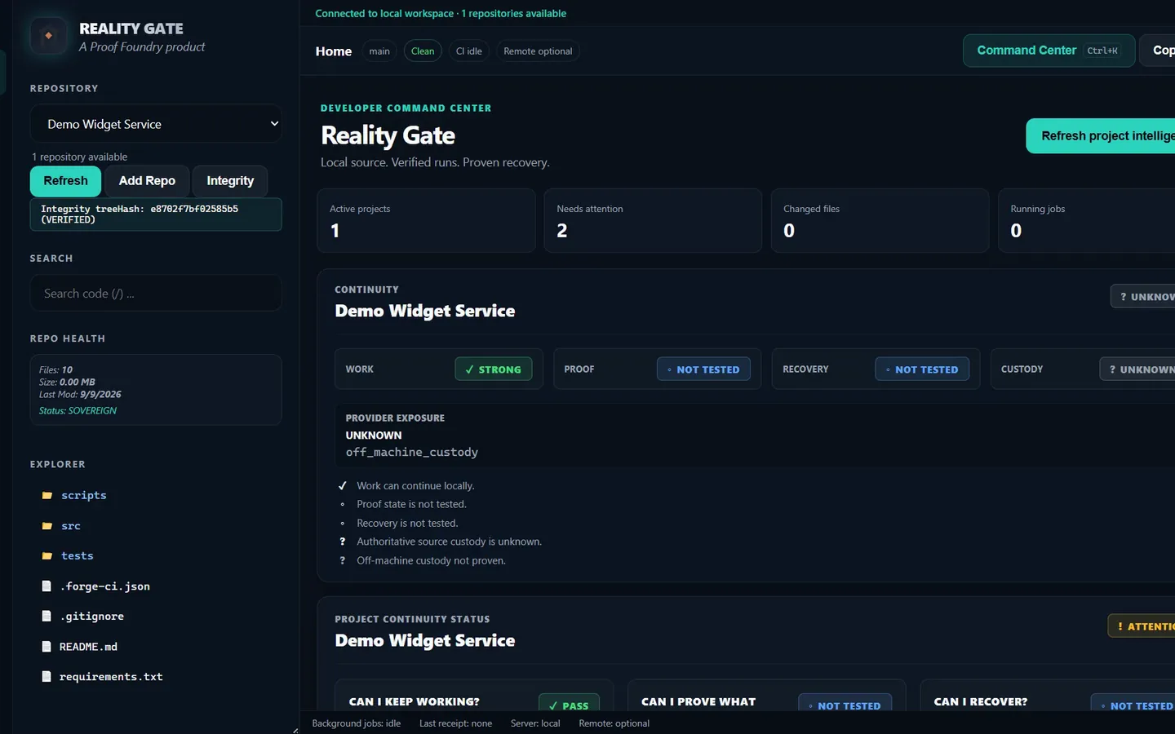Click the Remote optional pill

[538, 51]
